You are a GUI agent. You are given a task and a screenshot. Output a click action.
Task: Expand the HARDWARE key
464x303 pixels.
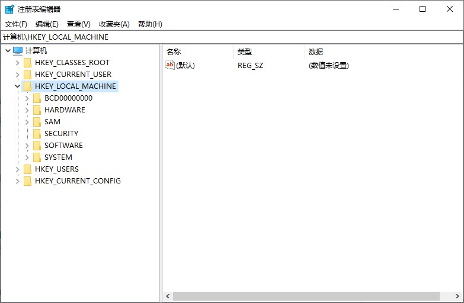pyautogui.click(x=27, y=110)
